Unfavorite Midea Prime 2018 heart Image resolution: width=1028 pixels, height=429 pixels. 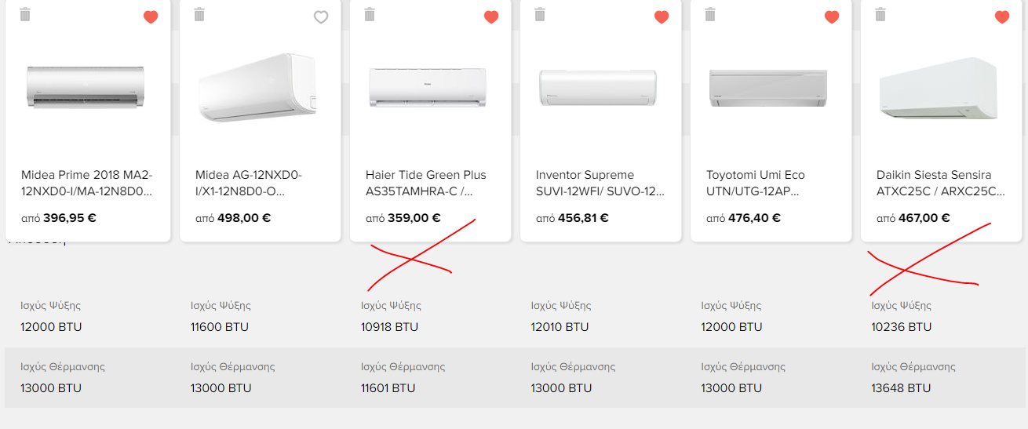click(x=151, y=17)
